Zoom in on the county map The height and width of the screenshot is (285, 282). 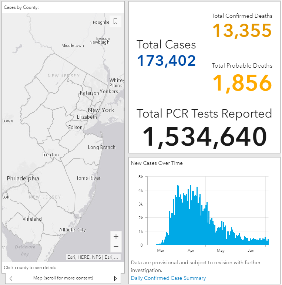pyautogui.click(x=116, y=237)
